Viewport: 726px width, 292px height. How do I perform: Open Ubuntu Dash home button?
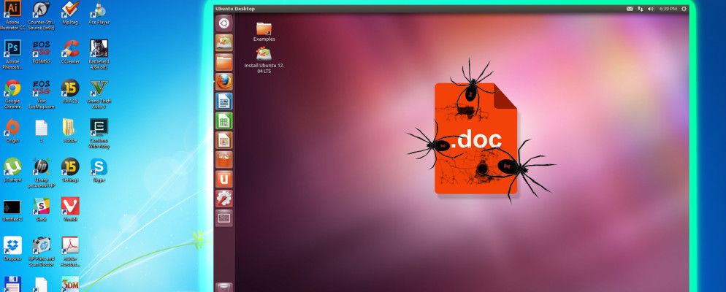tap(224, 23)
